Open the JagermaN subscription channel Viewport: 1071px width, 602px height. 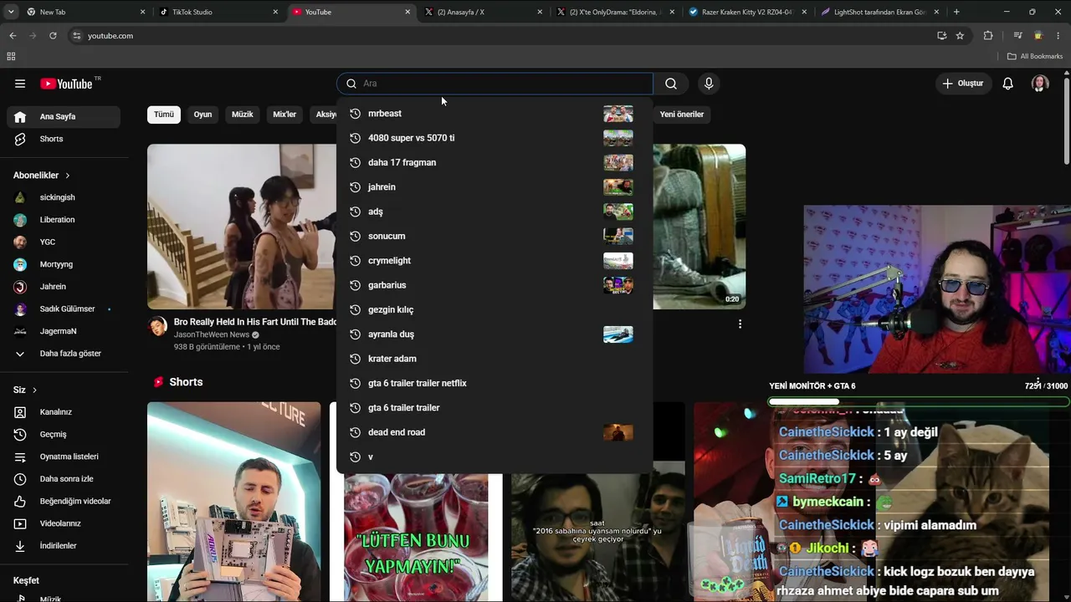tap(64, 331)
